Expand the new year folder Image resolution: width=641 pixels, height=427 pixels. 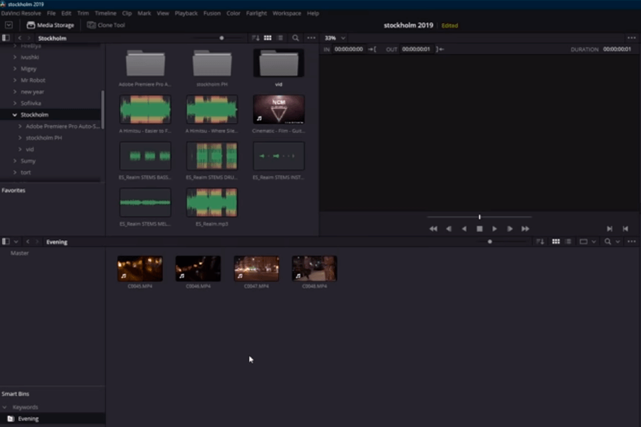click(15, 91)
